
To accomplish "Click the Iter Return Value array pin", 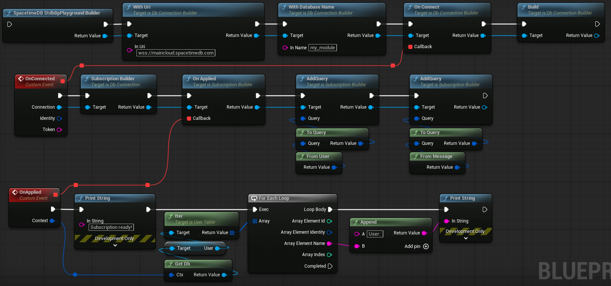I will pyautogui.click(x=232, y=233).
